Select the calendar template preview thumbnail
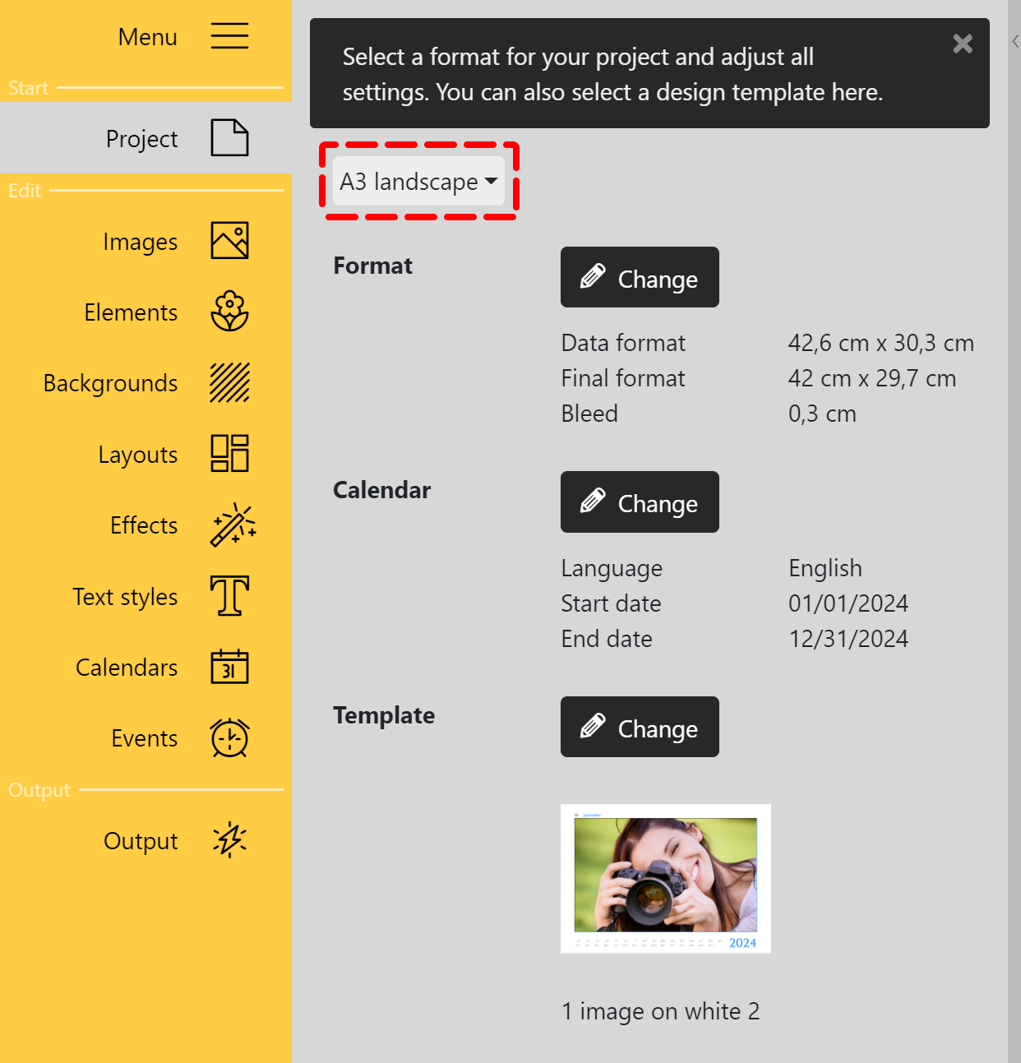1021x1063 pixels. 665,879
